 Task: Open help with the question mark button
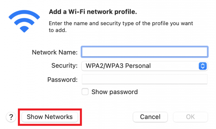[11, 117]
